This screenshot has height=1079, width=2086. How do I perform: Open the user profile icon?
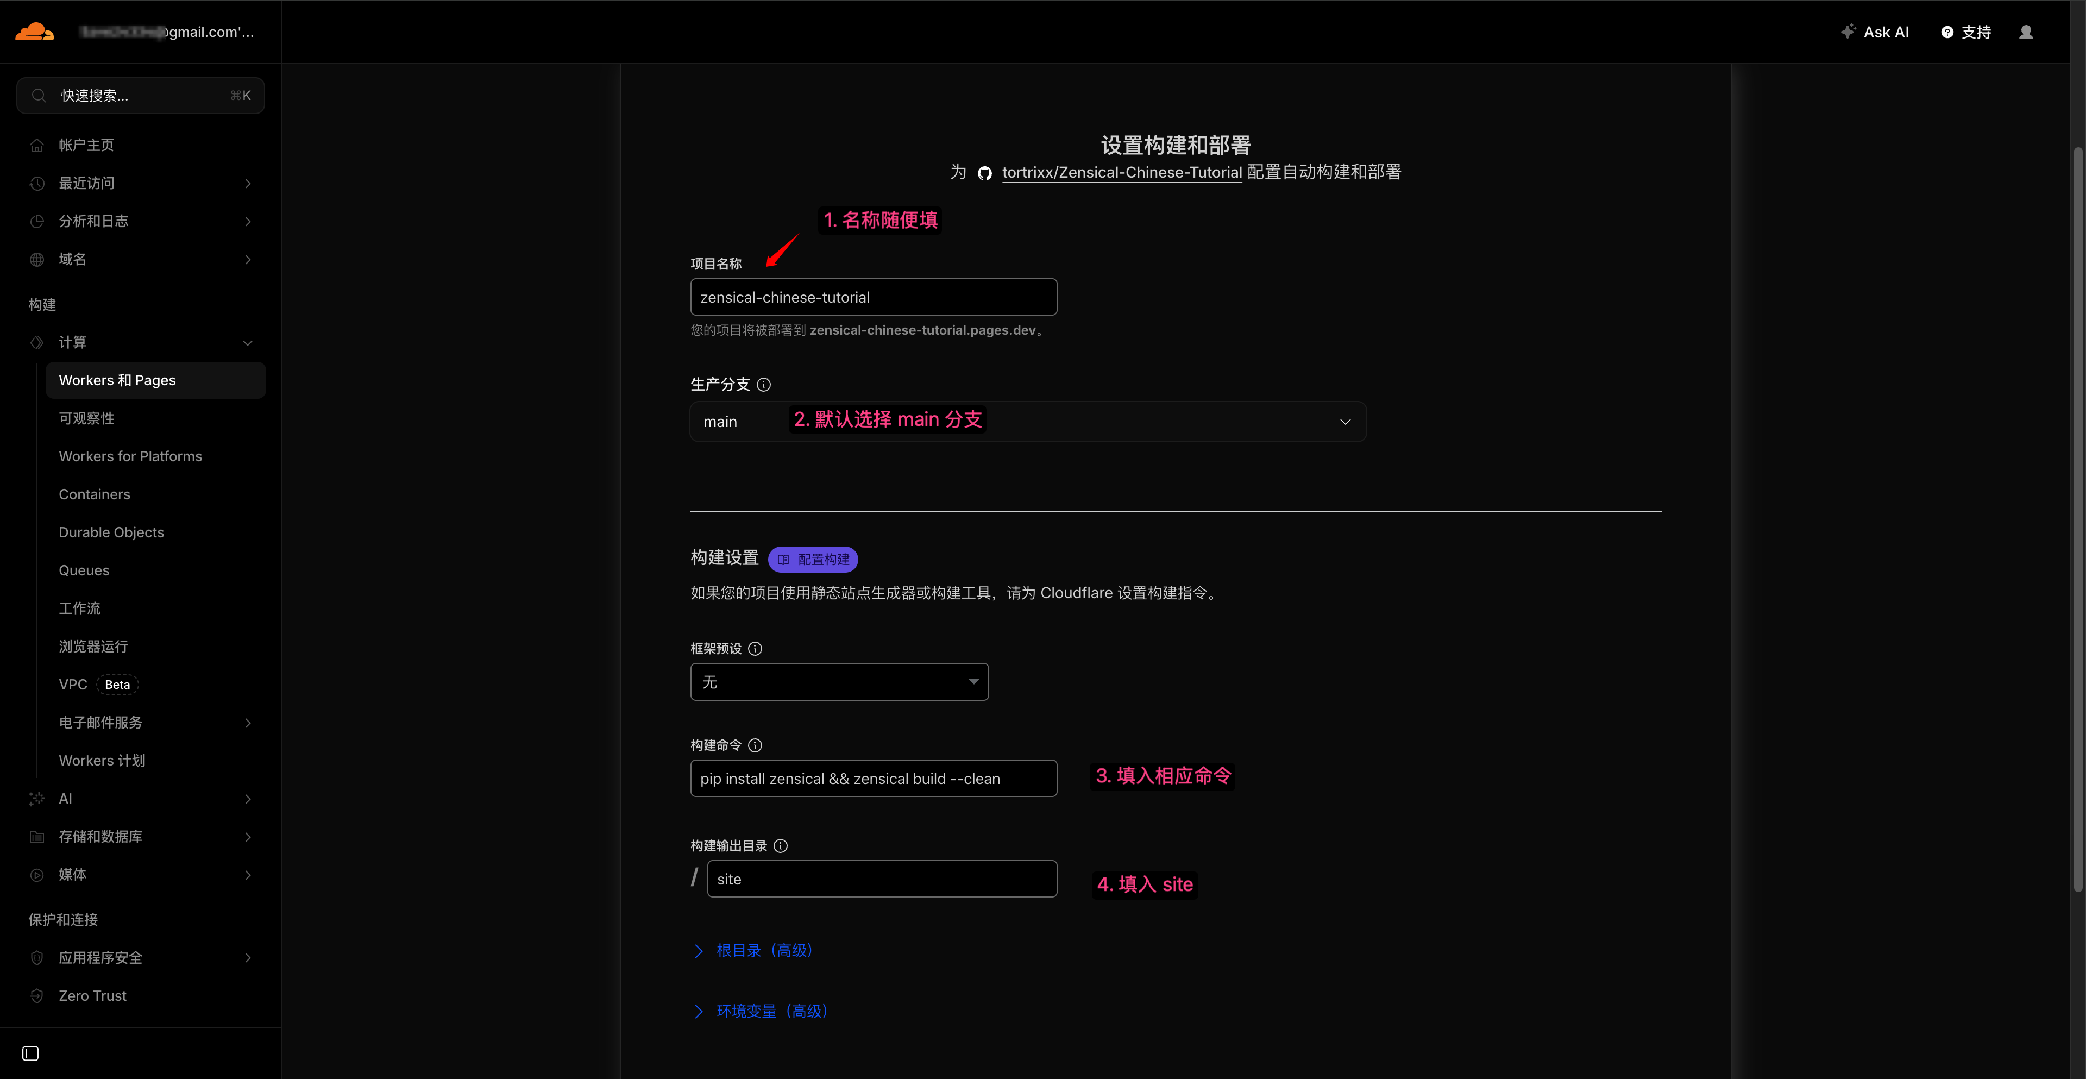(2025, 32)
